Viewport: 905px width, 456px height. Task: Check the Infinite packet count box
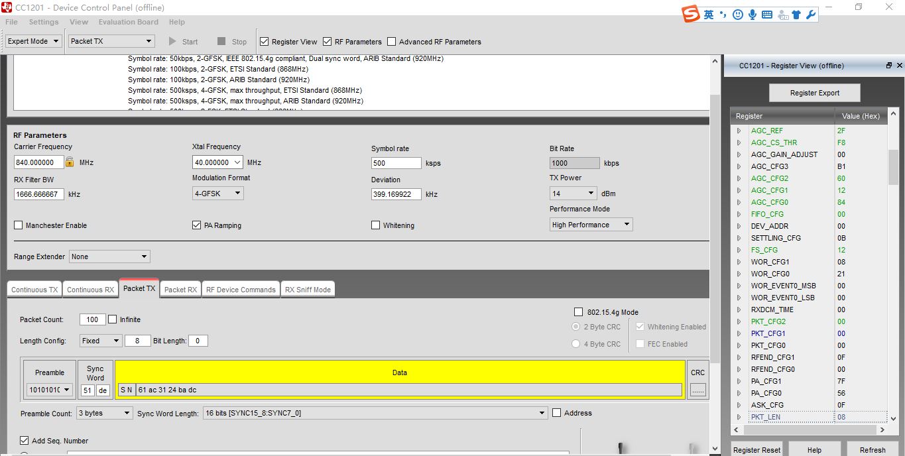coord(113,319)
